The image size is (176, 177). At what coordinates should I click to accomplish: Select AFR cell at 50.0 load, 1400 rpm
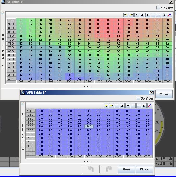[x=70, y=142]
